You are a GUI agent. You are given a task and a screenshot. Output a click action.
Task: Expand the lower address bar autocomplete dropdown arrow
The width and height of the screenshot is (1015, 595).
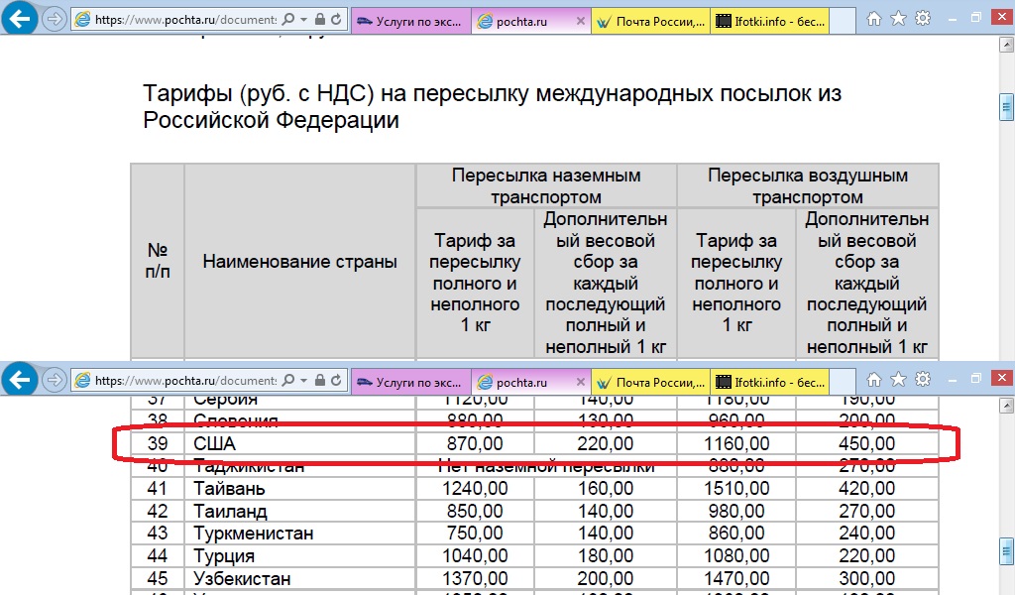(303, 381)
